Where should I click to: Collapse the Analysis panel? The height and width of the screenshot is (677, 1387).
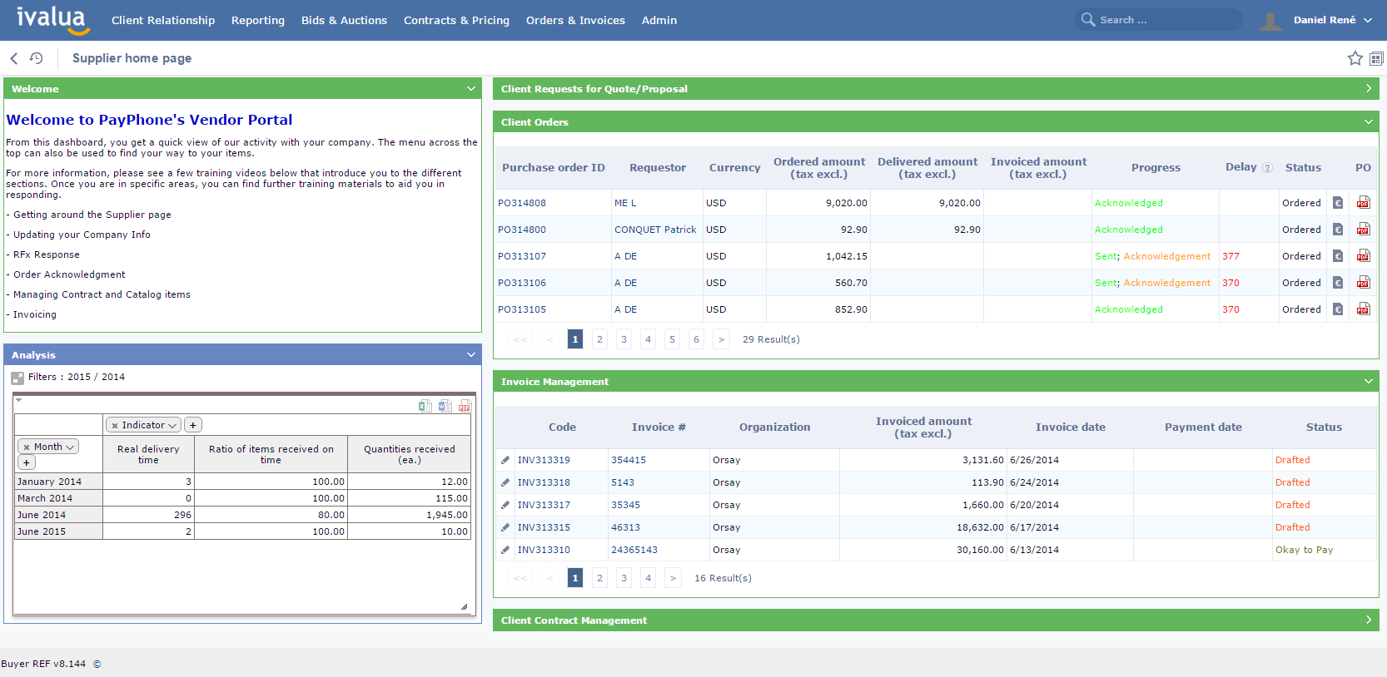[x=471, y=355]
